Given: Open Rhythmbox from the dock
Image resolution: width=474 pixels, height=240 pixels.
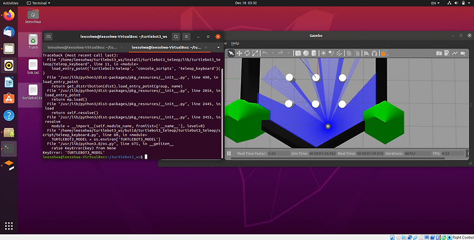Looking at the screenshot, I should [x=9, y=66].
